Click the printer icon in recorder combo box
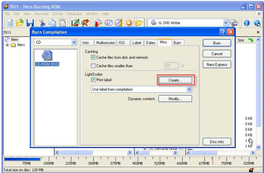 [153, 23]
